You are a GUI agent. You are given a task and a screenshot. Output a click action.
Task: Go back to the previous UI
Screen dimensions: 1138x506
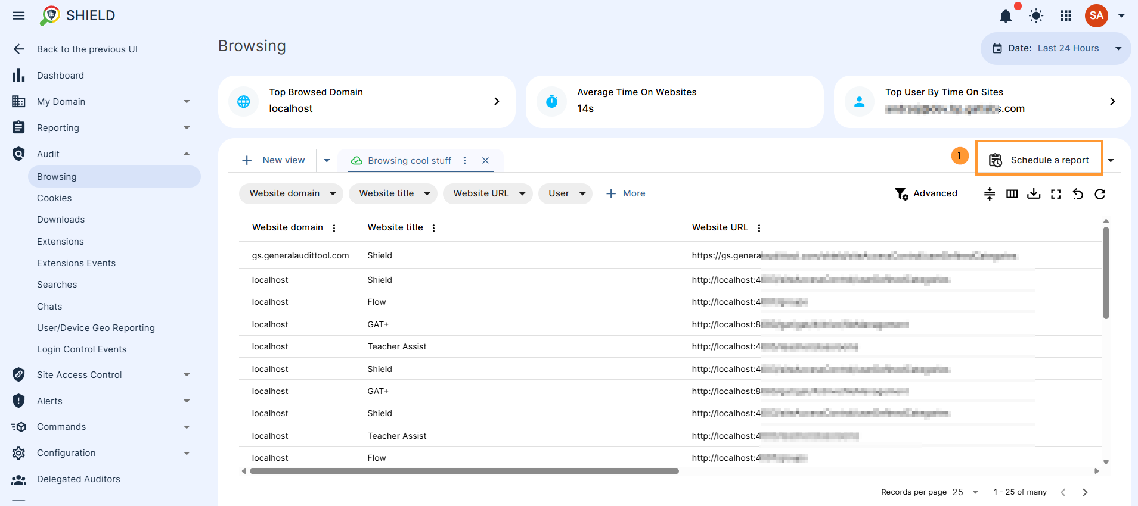(x=87, y=49)
